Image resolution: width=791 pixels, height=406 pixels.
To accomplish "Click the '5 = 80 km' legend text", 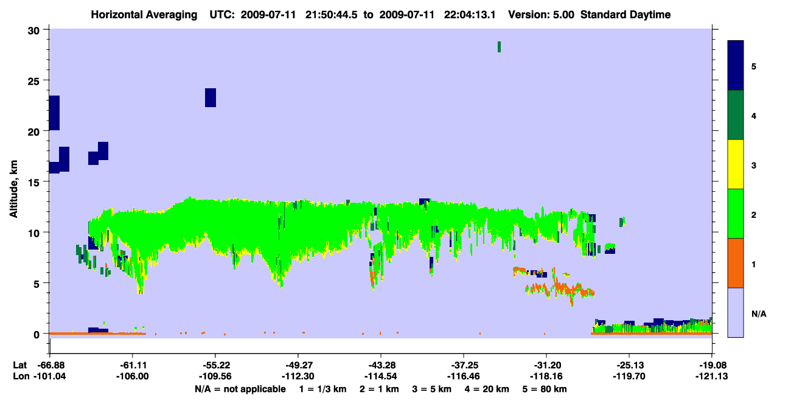I will tap(545, 389).
